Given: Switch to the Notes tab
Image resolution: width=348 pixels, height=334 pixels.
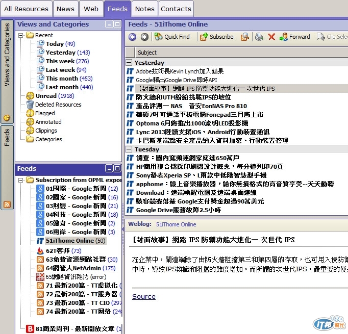Looking at the screenshot, I should click(145, 9).
